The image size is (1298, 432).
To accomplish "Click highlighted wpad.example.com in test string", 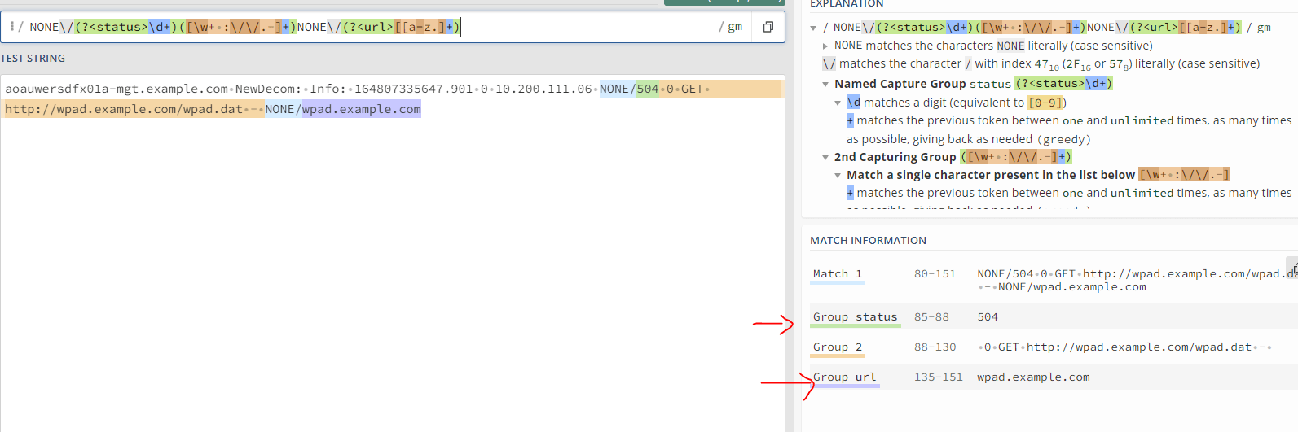I will coord(362,109).
